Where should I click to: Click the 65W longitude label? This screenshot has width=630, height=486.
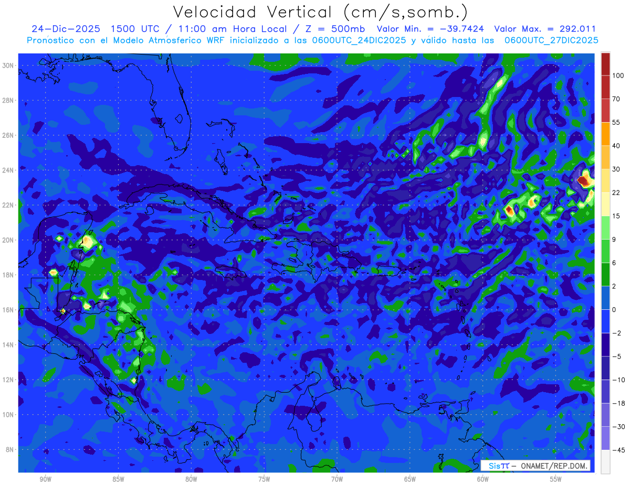(x=410, y=479)
